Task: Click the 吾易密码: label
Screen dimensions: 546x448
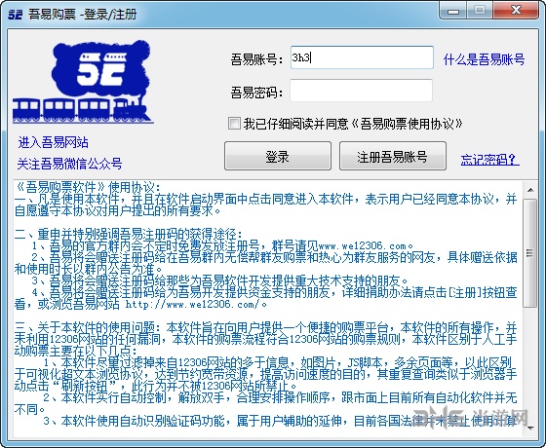Action: (257, 93)
